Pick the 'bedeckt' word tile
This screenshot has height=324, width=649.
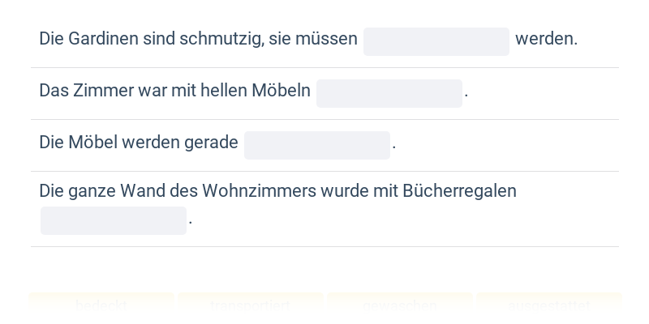(x=101, y=305)
